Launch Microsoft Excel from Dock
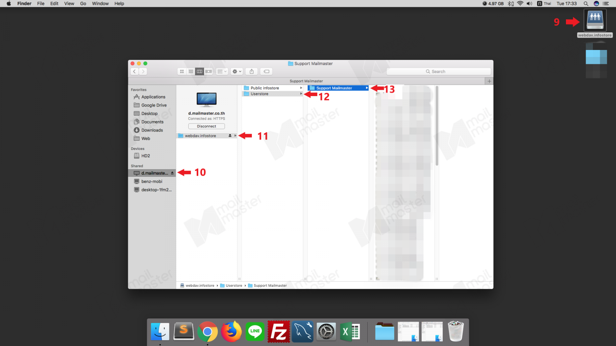This screenshot has height=346, width=616. [350, 331]
